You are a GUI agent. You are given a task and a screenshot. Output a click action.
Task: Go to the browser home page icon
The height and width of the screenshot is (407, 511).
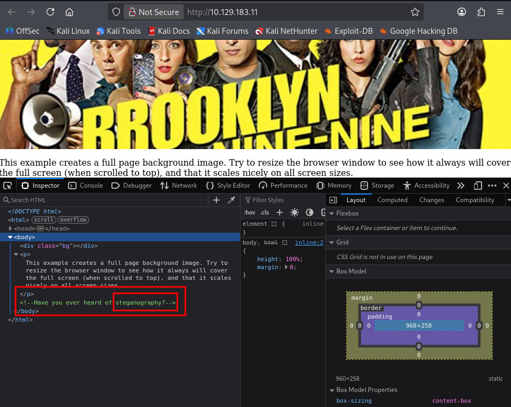pos(69,12)
